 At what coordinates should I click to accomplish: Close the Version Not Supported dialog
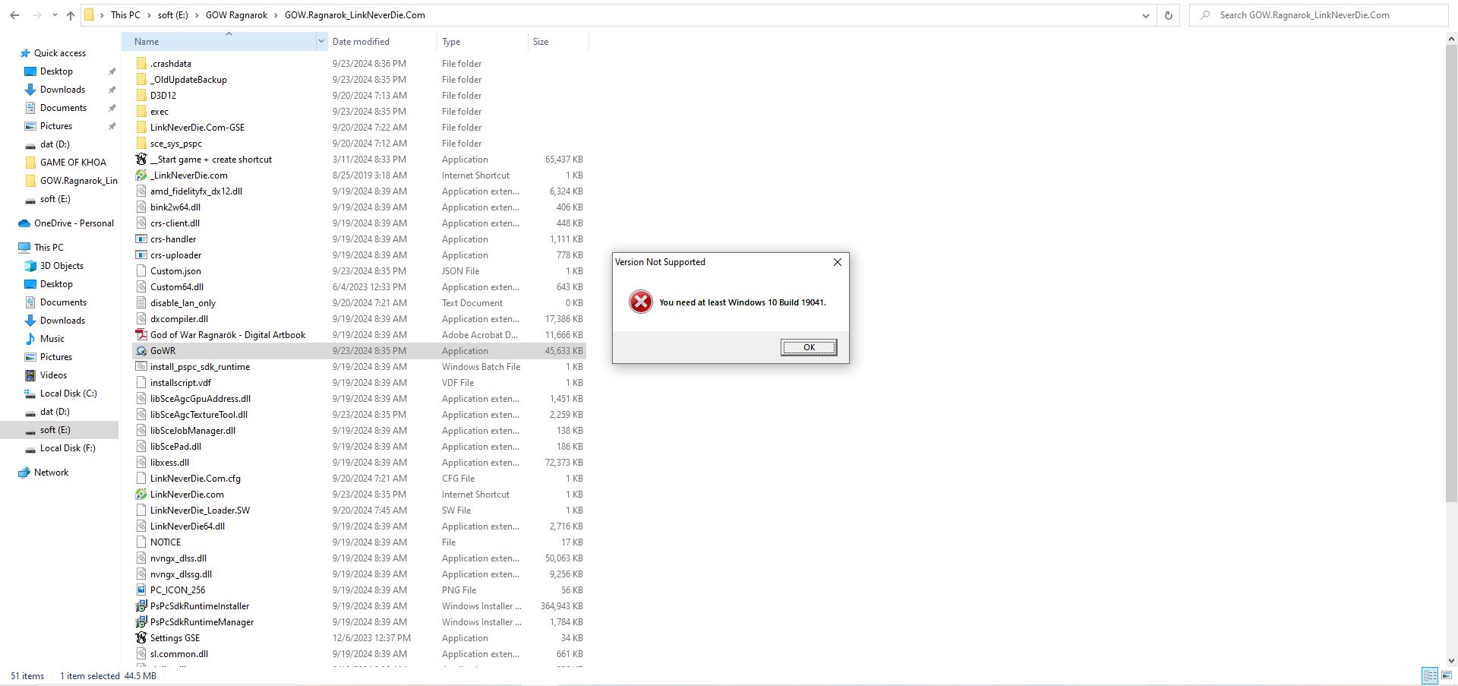click(x=837, y=262)
